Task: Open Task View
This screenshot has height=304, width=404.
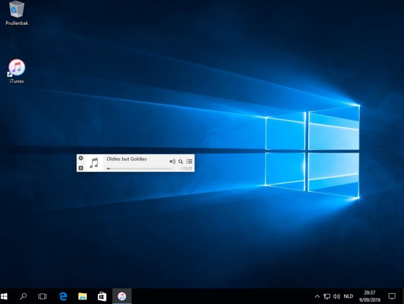Action: [43, 296]
